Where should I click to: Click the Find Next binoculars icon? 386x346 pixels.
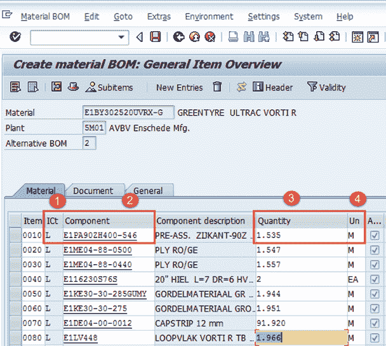pos(264,37)
